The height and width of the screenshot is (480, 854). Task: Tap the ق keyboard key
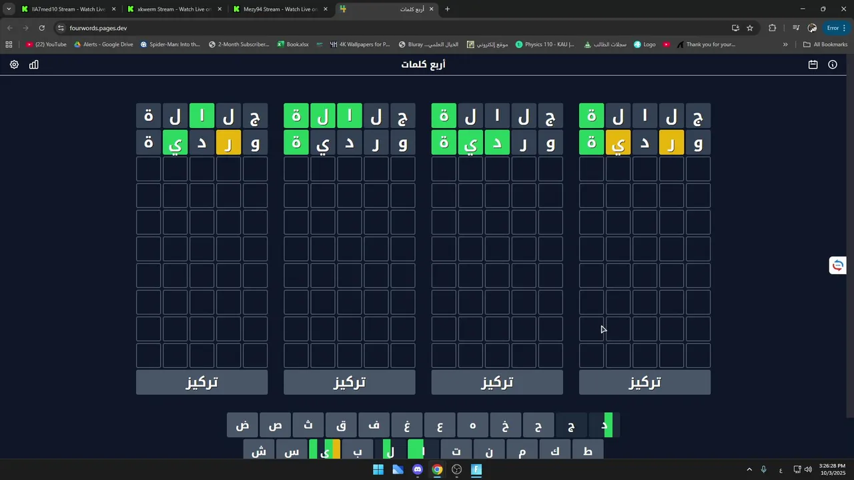pos(341,425)
